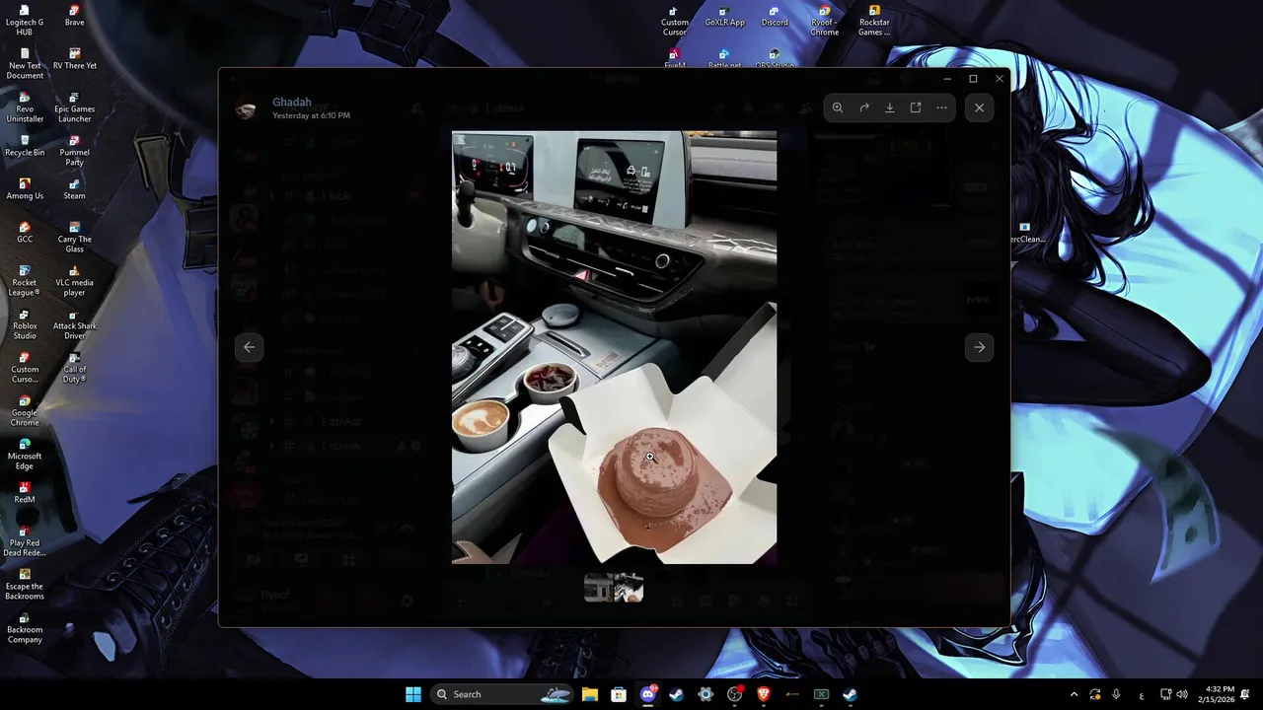This screenshot has height=710, width=1263.
Task: Open Logitech G HUB desktop shortcut
Action: (x=25, y=20)
